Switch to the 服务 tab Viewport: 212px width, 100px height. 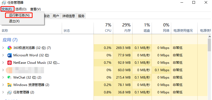click(x=81, y=16)
